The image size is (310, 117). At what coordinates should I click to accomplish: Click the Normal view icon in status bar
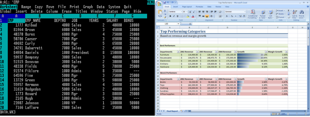273,114
